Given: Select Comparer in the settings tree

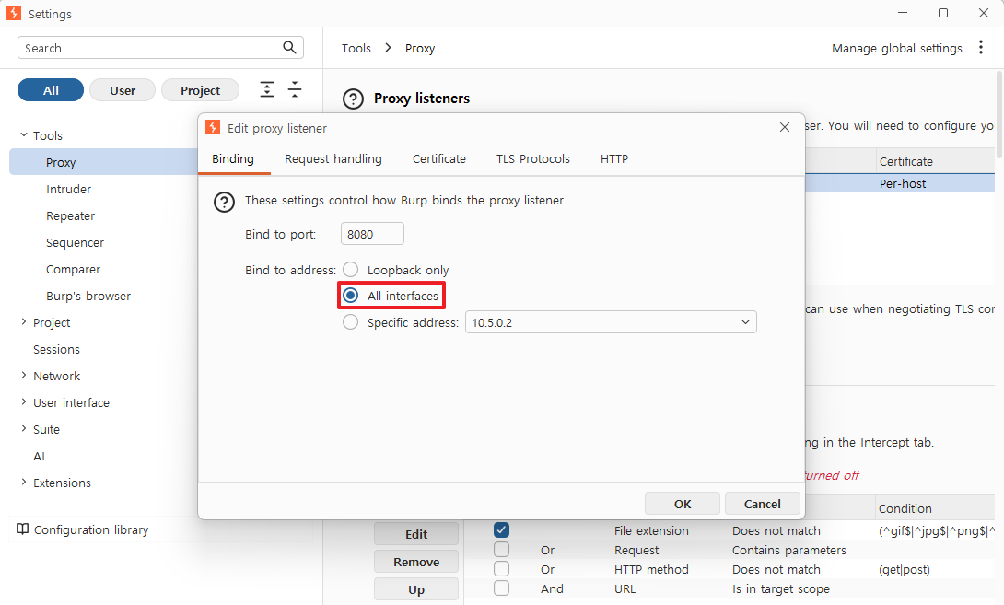Looking at the screenshot, I should (73, 270).
